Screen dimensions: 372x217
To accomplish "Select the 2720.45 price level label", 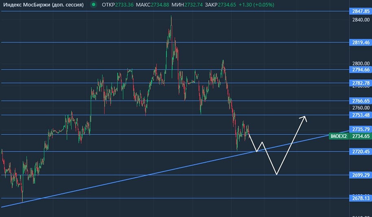I will click(x=361, y=152).
